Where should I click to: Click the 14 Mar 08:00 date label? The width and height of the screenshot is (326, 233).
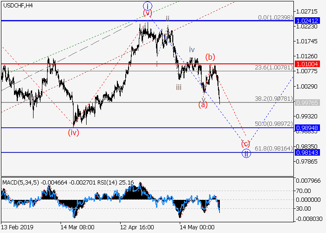point(77,227)
